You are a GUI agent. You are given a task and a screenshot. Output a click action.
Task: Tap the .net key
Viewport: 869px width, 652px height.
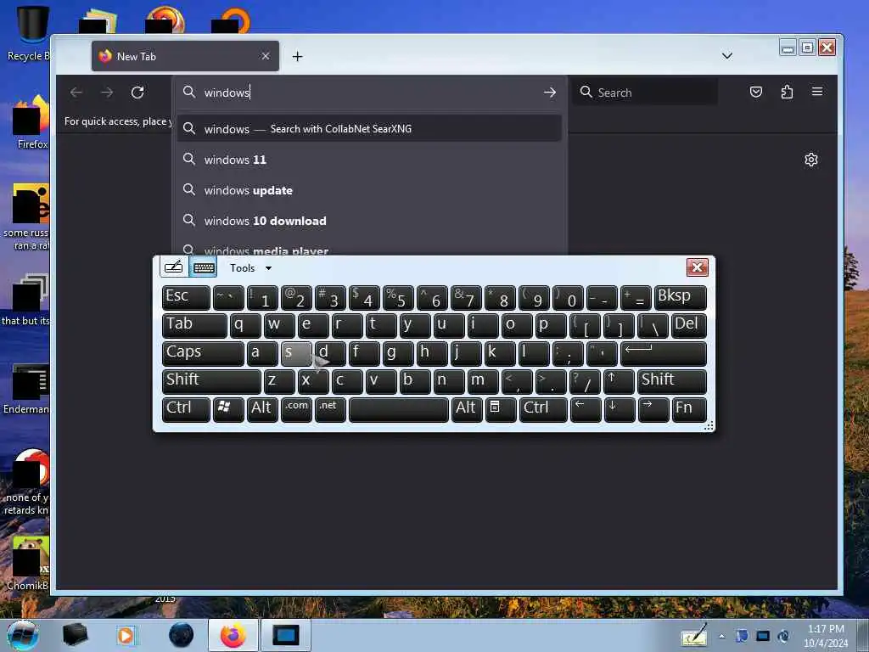point(330,409)
